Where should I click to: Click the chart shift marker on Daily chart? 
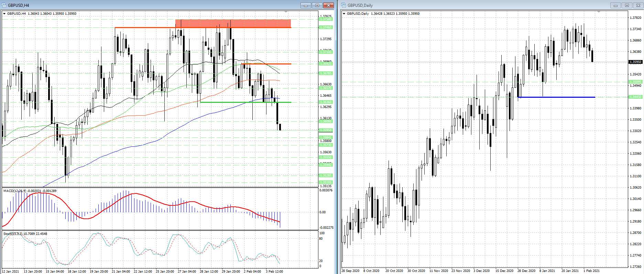click(599, 12)
